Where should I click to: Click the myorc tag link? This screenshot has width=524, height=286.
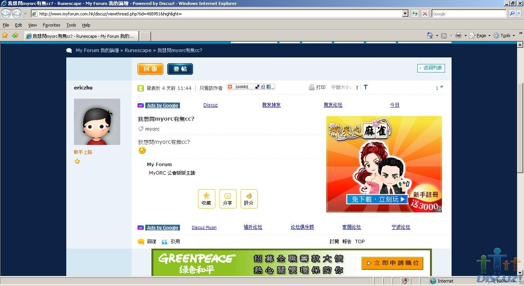click(x=152, y=129)
